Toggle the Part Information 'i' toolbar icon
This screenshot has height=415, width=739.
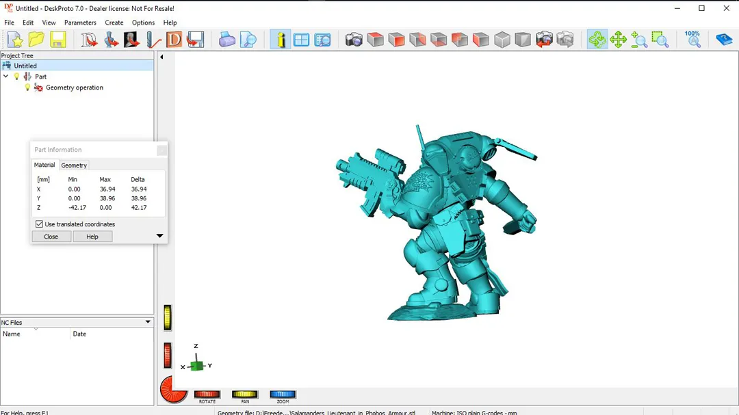tap(281, 40)
